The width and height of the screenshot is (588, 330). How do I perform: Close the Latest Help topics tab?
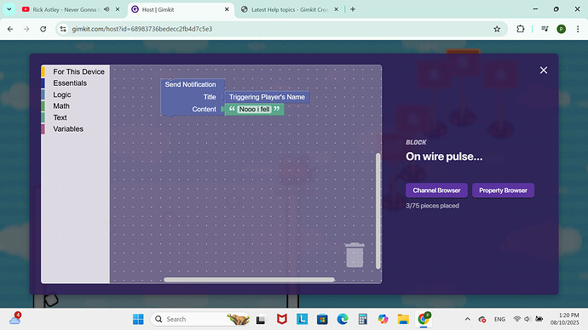337,9
